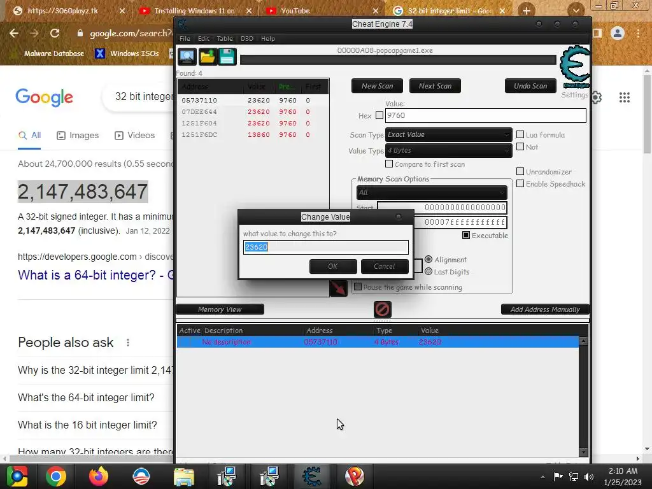Click Add Address Manually button
The height and width of the screenshot is (489, 652).
(545, 309)
